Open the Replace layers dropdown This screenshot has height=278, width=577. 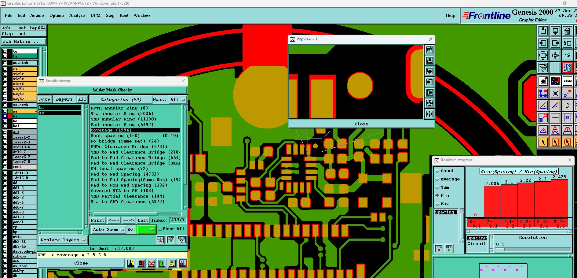[63, 240]
